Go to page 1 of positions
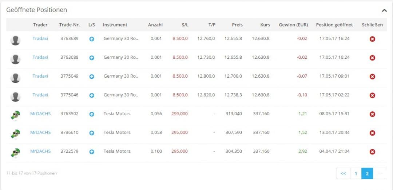This screenshot has height=190, width=393. (x=356, y=174)
